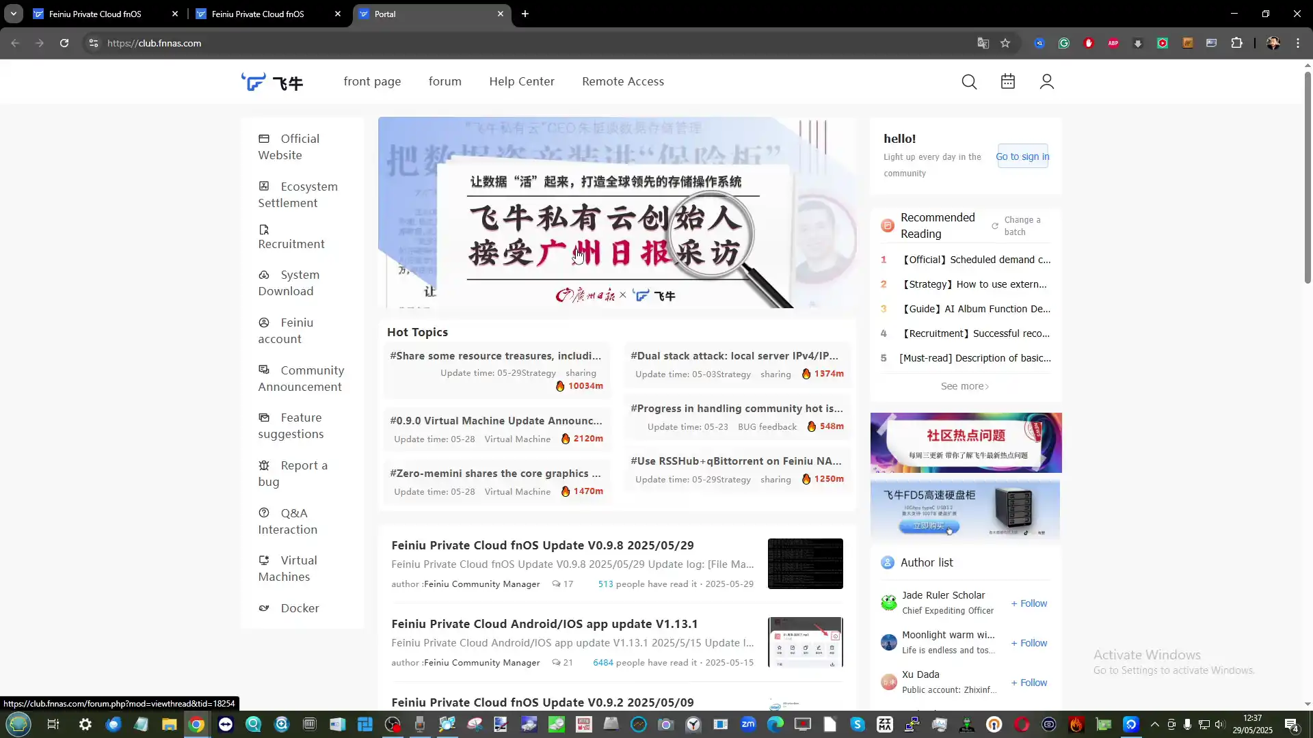Bookmark this page with star icon

1005,43
